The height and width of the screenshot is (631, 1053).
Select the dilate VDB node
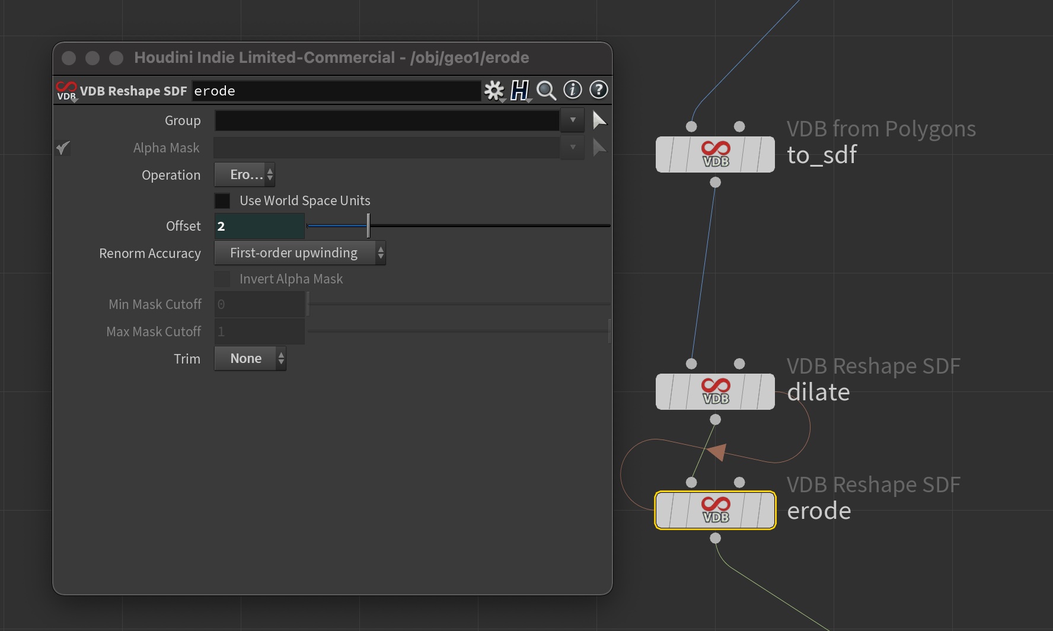(715, 391)
